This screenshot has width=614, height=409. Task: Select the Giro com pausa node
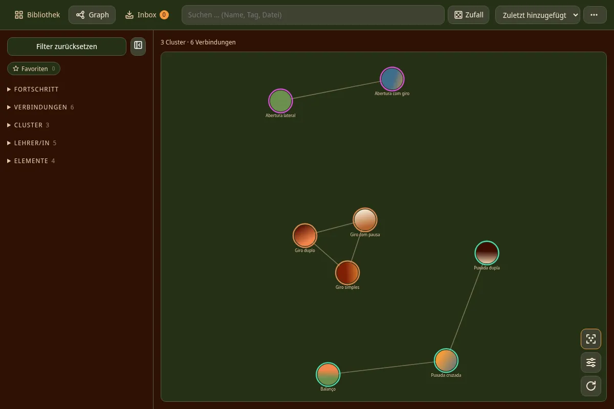[365, 220]
